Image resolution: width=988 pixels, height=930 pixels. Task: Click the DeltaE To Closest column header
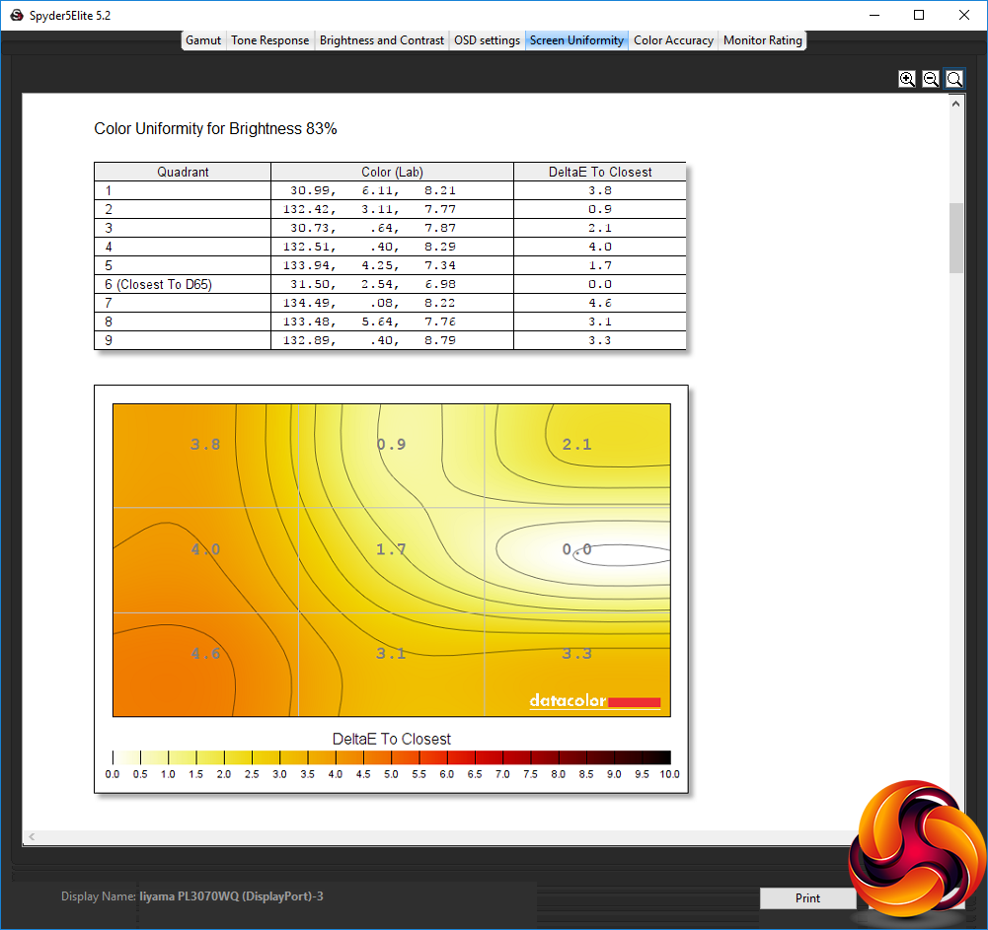600,172
